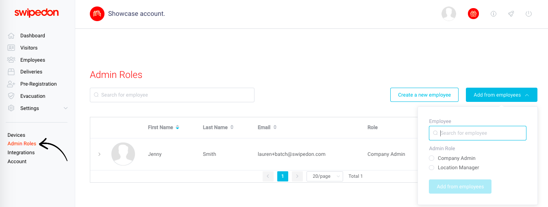
Task: Go to the Employees page
Action: tap(33, 60)
